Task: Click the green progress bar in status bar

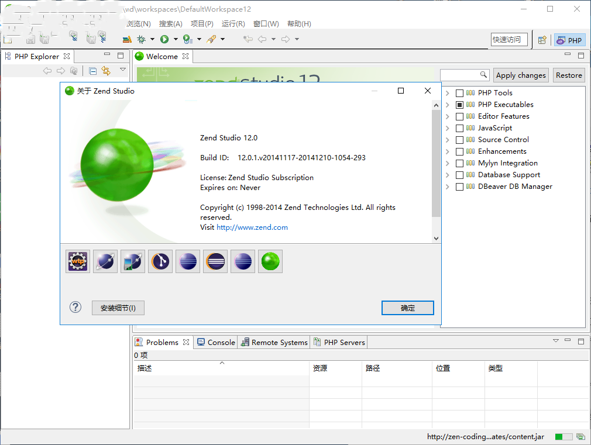Action: pyautogui.click(x=563, y=437)
